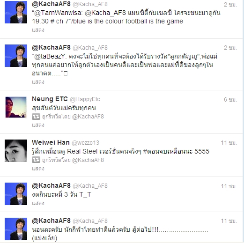Open the @taBeazY mention link
244x243 pixels.
coord(49,56)
